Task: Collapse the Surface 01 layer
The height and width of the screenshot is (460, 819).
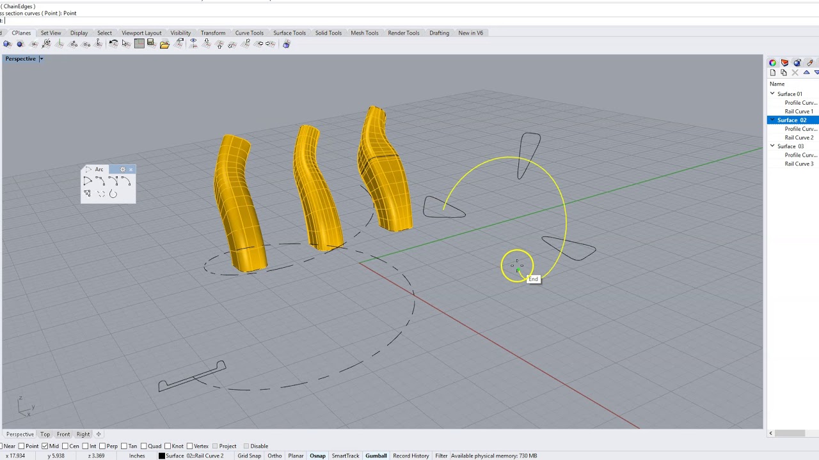Action: [x=772, y=94]
